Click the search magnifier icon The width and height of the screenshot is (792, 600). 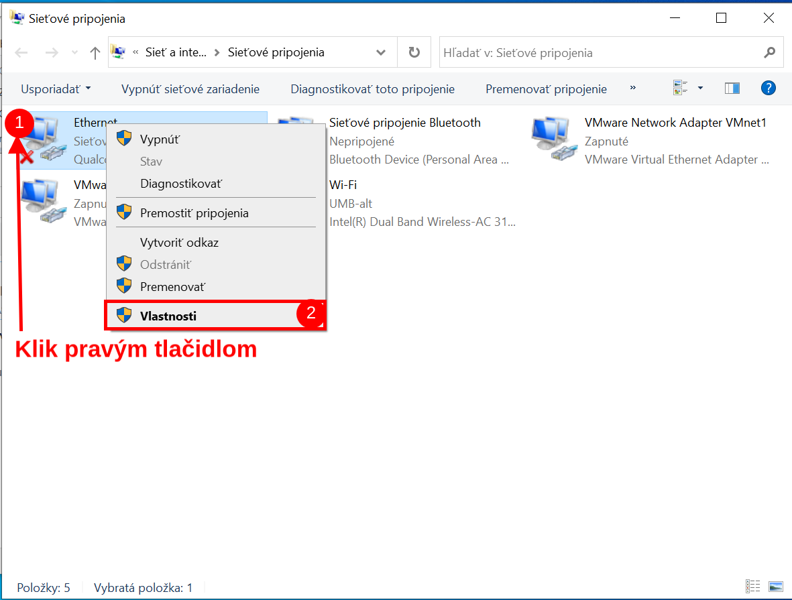click(x=769, y=52)
